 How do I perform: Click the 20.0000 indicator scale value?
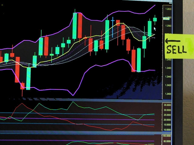167,120
